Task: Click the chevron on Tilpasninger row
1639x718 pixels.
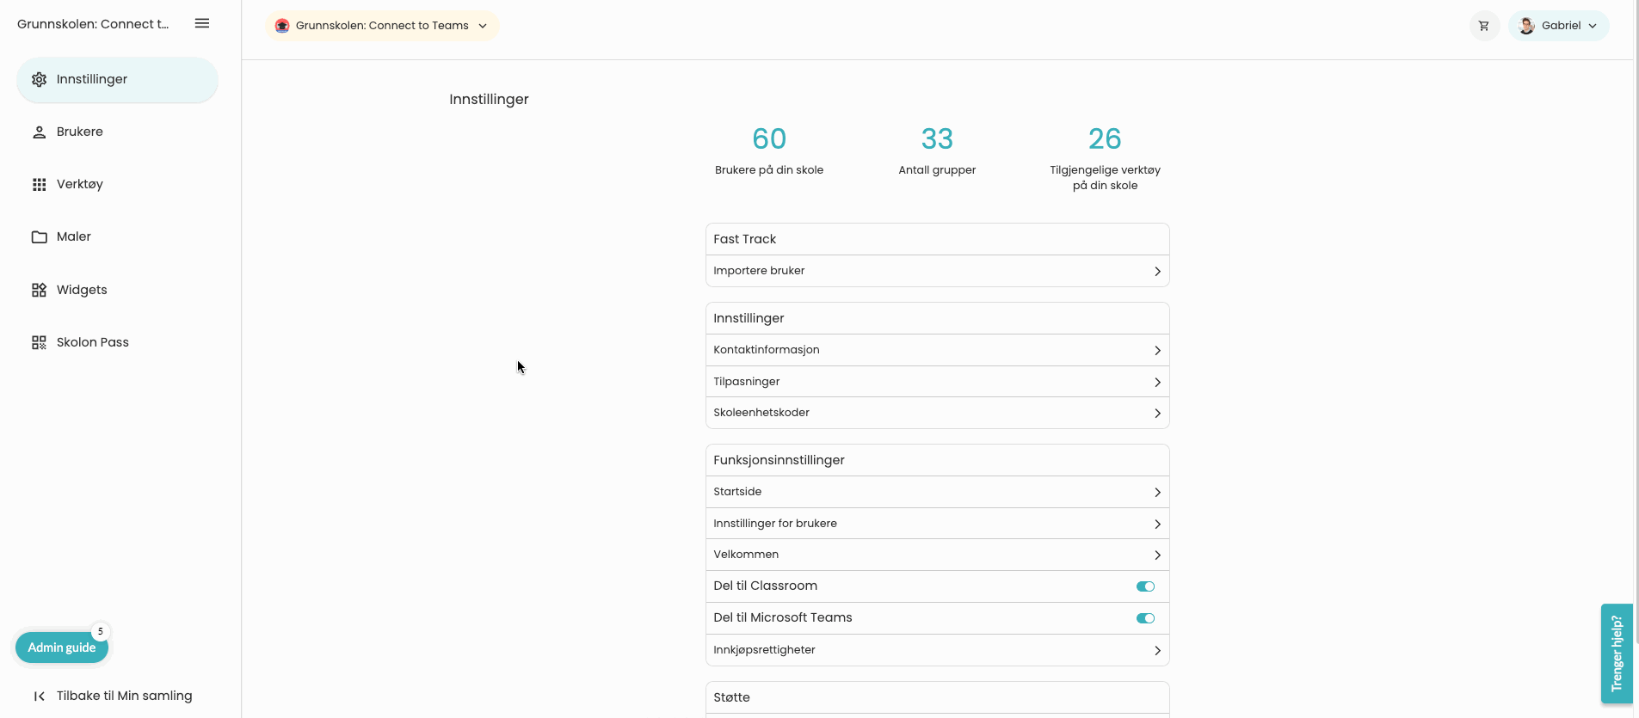Action: (1157, 383)
